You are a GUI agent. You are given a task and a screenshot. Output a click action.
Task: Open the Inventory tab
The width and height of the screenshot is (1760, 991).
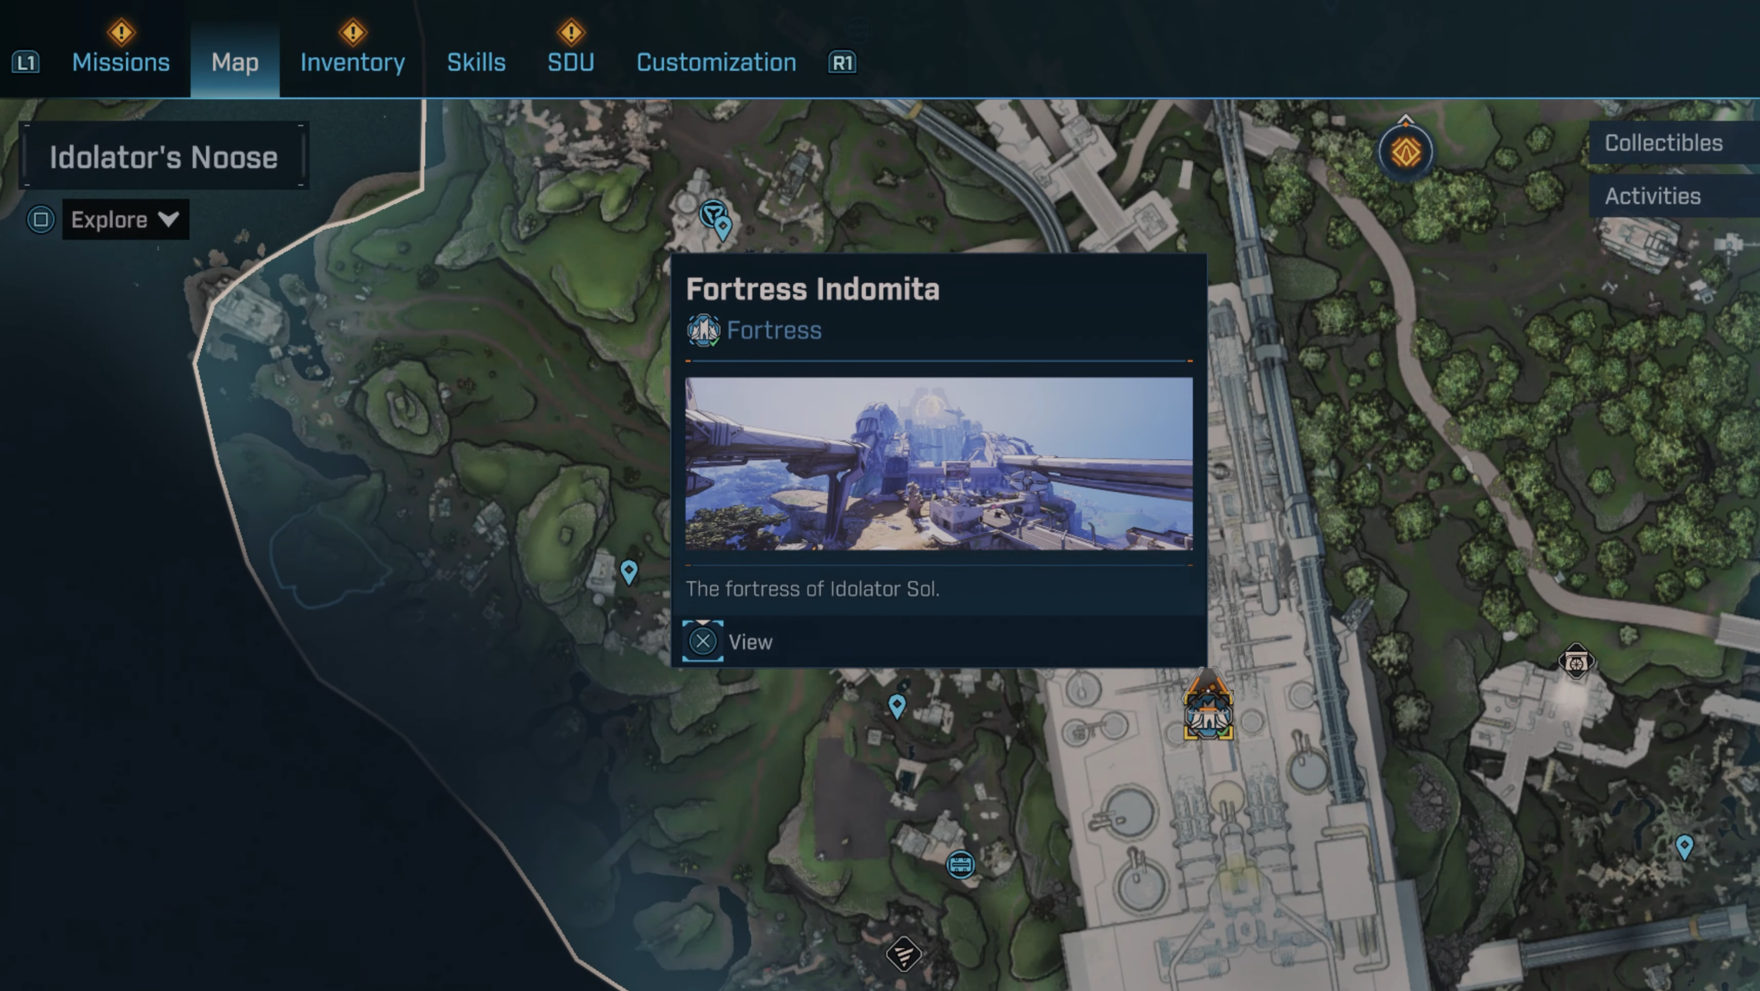pyautogui.click(x=352, y=62)
